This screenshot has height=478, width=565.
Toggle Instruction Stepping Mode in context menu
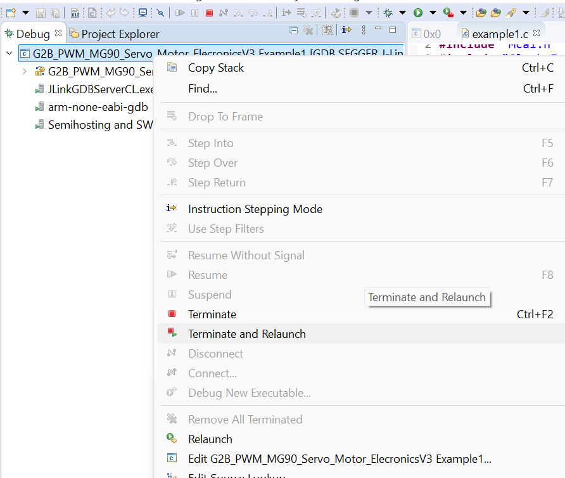(255, 209)
